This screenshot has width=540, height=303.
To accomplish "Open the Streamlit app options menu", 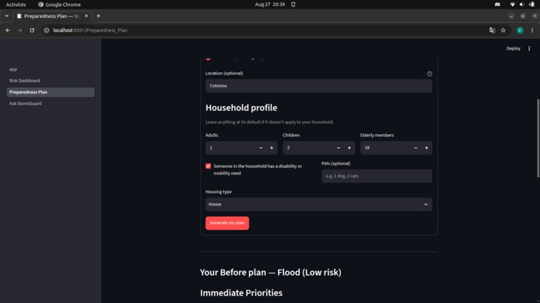I will [529, 49].
